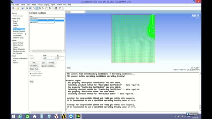The image size is (212, 119).
Task: Open Boundary Conditions in the tree
Action: [19, 31]
